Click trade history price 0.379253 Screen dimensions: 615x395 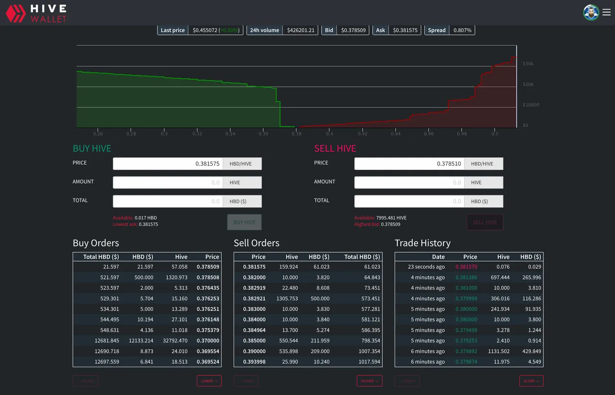(466, 341)
